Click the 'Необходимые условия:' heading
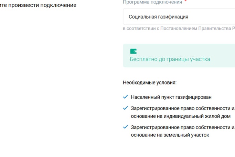Image resolution: width=235 pixels, height=157 pixels. click(x=150, y=83)
